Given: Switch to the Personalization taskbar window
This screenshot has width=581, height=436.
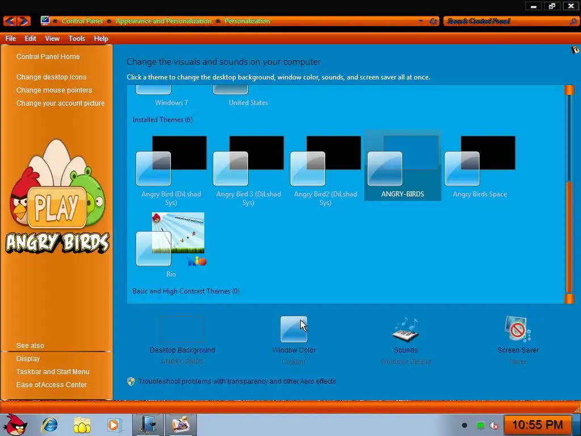Looking at the screenshot, I should point(148,425).
